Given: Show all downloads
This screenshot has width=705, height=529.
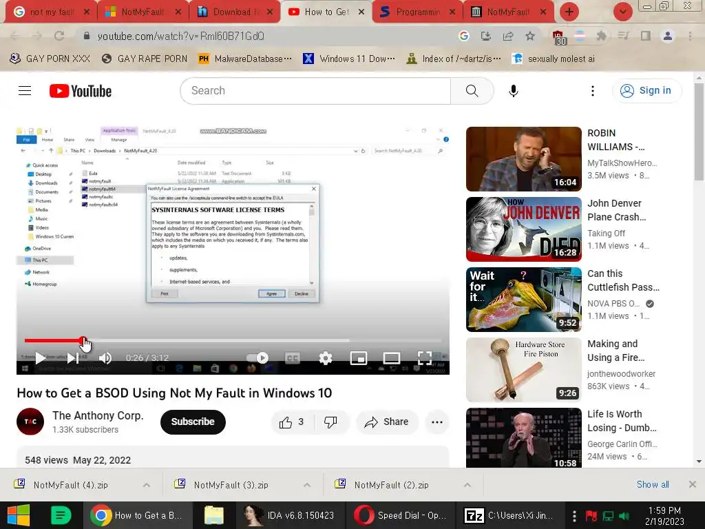Looking at the screenshot, I should coord(653,484).
